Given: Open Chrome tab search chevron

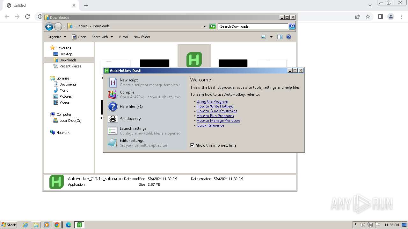Looking at the screenshot, I should (370, 5).
